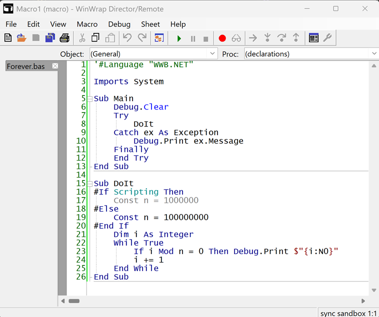The image size is (379, 317).
Task: Close the Forever.bas tab
Action: [x=55, y=66]
